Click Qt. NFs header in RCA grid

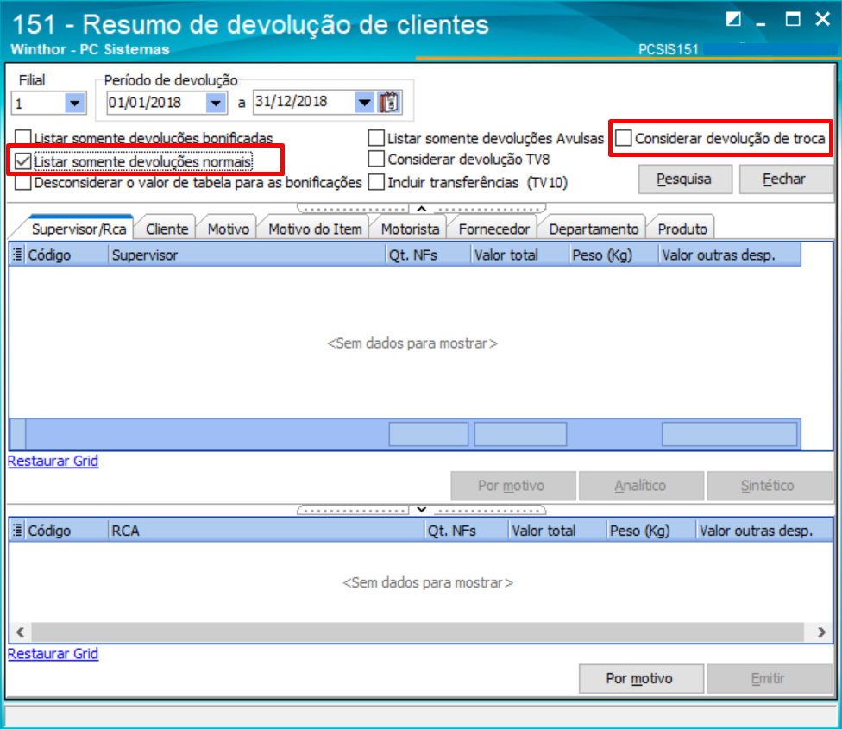[x=467, y=531]
